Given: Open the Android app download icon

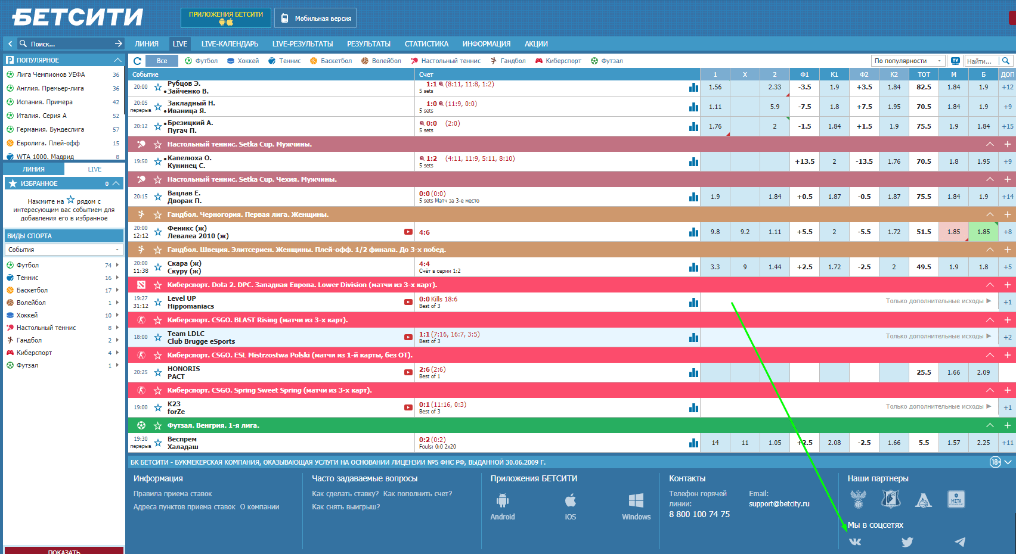Looking at the screenshot, I should (503, 500).
